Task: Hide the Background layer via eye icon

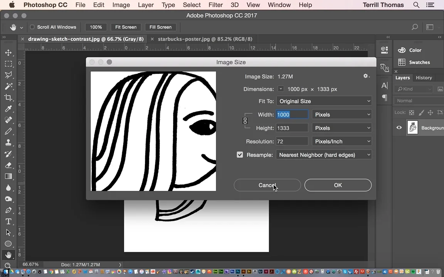Action: pyautogui.click(x=399, y=128)
